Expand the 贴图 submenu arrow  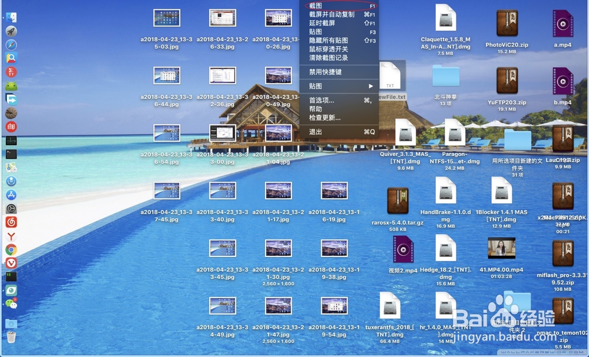[x=371, y=85]
